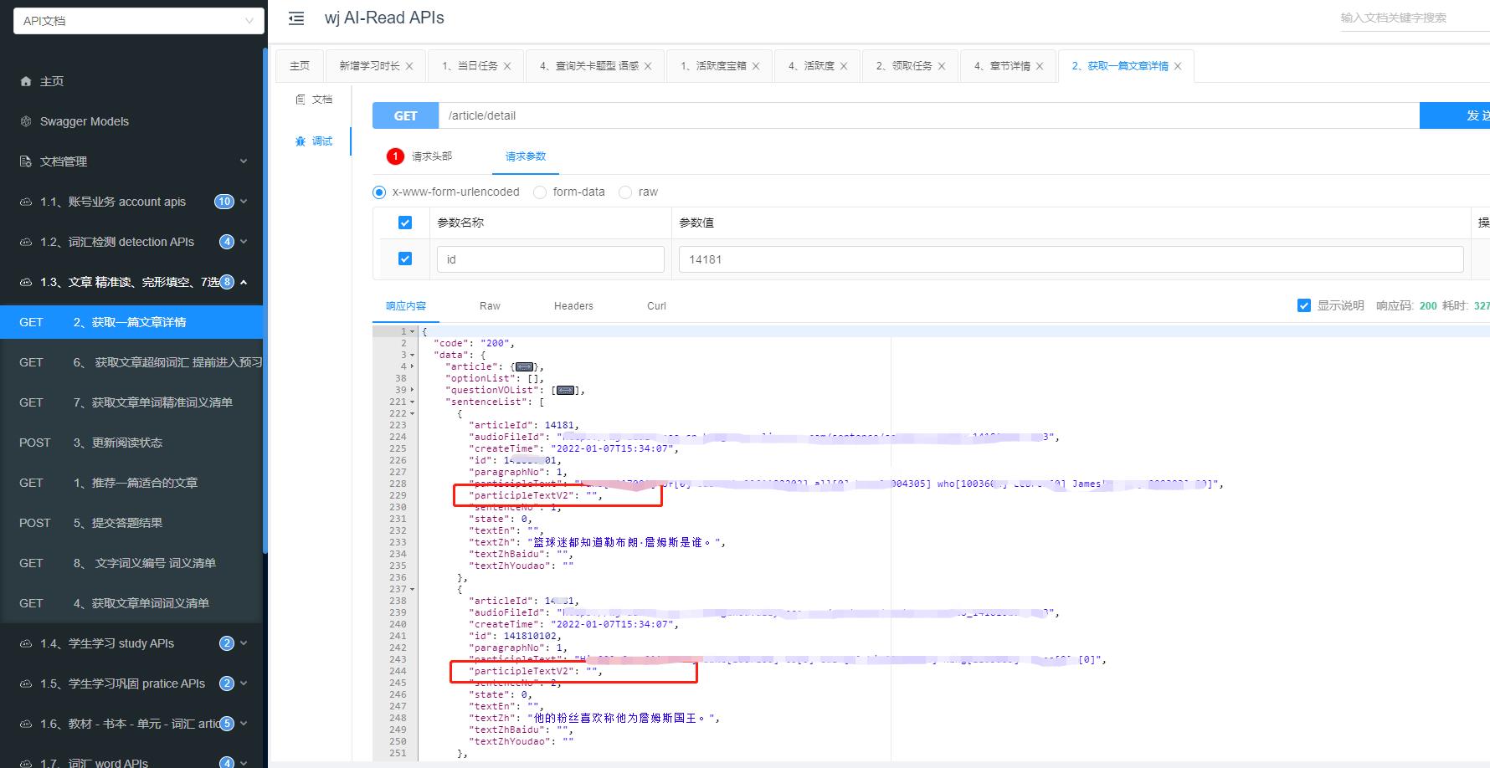This screenshot has height=768, width=1490.
Task: Close the 4、章节详情 tab
Action: click(1040, 66)
